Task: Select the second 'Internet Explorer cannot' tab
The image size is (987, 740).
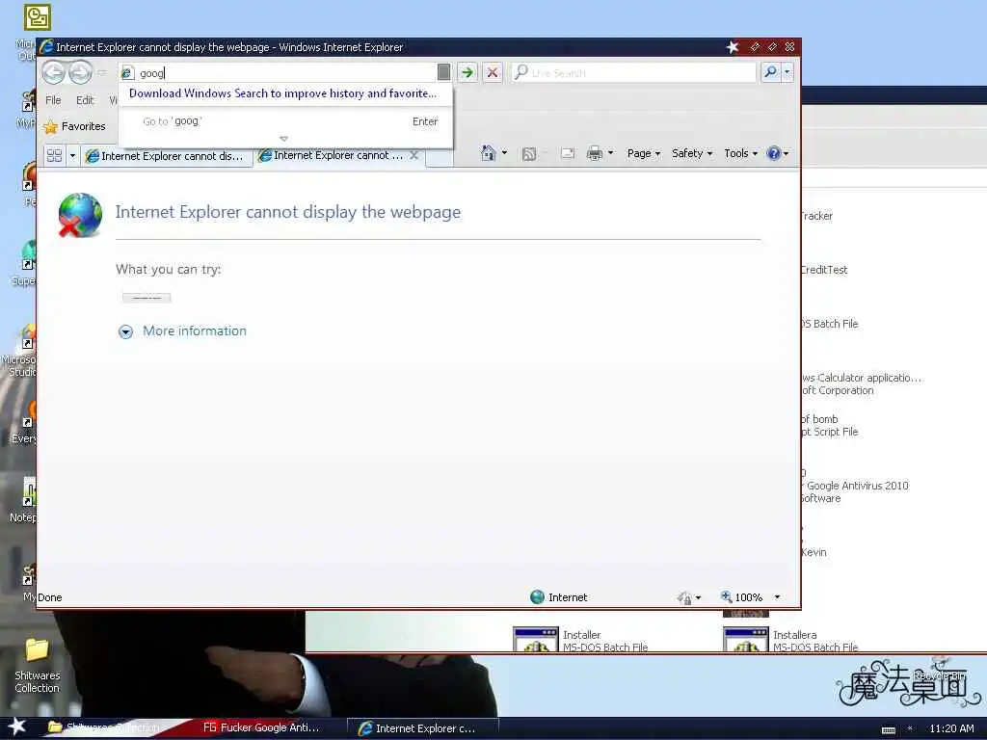Action: (332, 155)
